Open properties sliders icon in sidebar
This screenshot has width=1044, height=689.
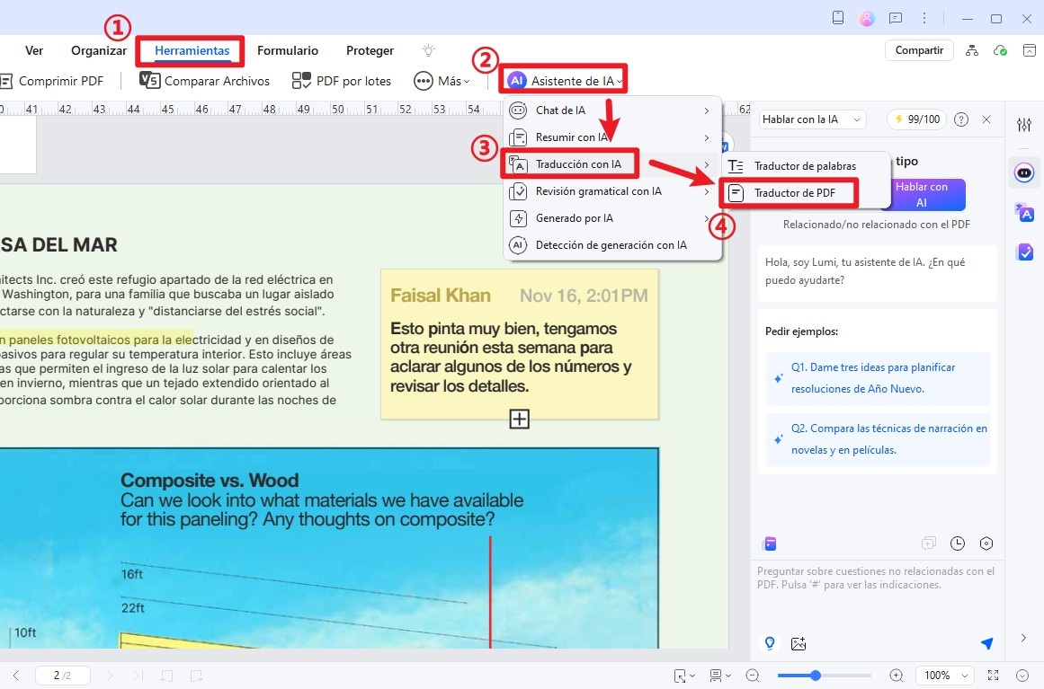pyautogui.click(x=1024, y=124)
